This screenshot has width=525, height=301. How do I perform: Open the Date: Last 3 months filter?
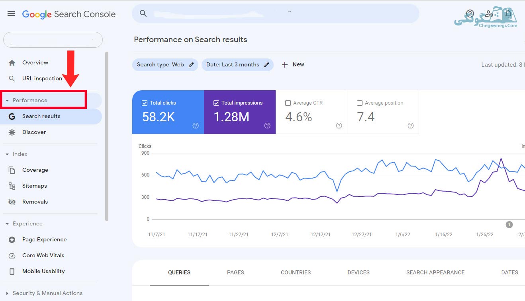click(237, 65)
